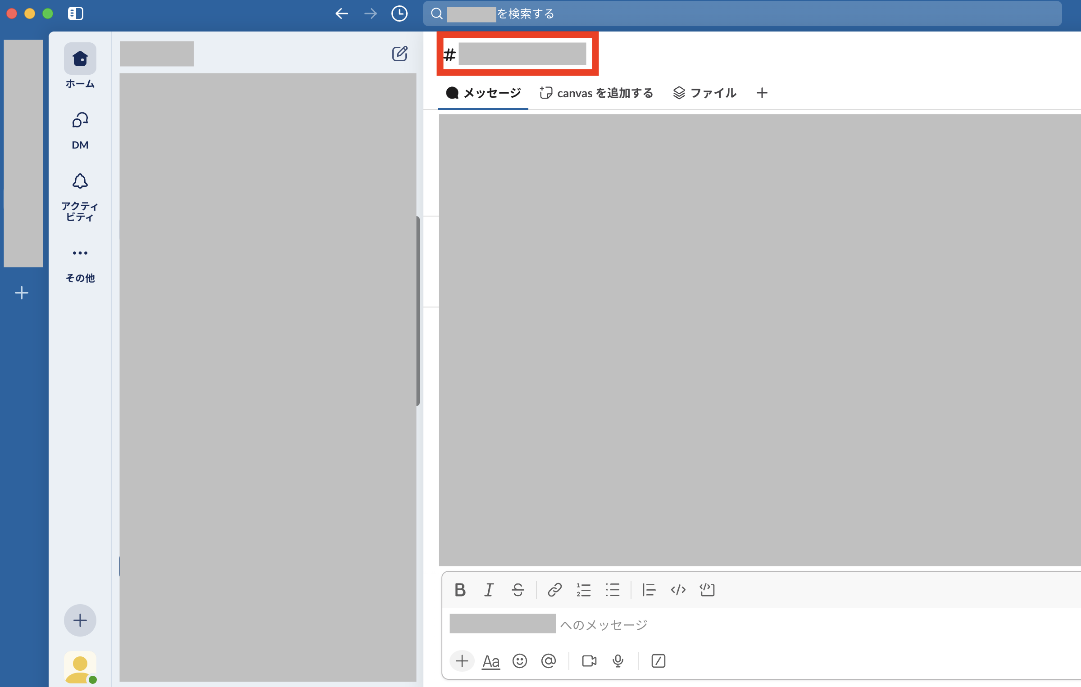Open attachments plus menu in composer

click(462, 661)
